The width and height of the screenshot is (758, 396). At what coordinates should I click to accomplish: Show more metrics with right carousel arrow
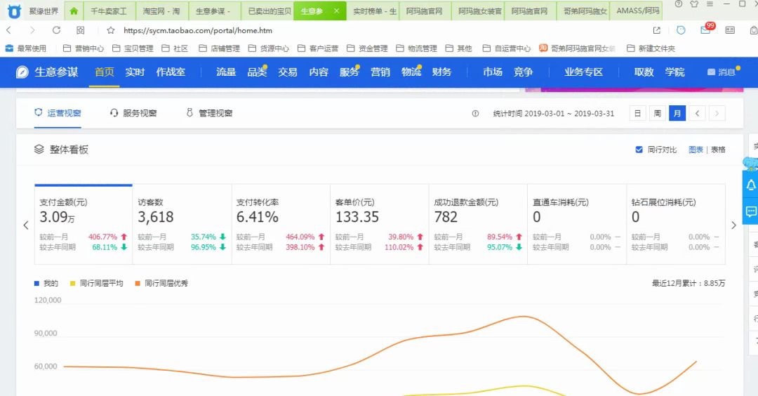[733, 225]
